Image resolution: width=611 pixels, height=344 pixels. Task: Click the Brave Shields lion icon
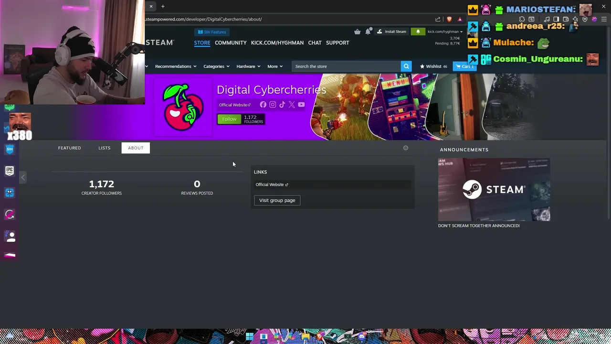coord(449,19)
